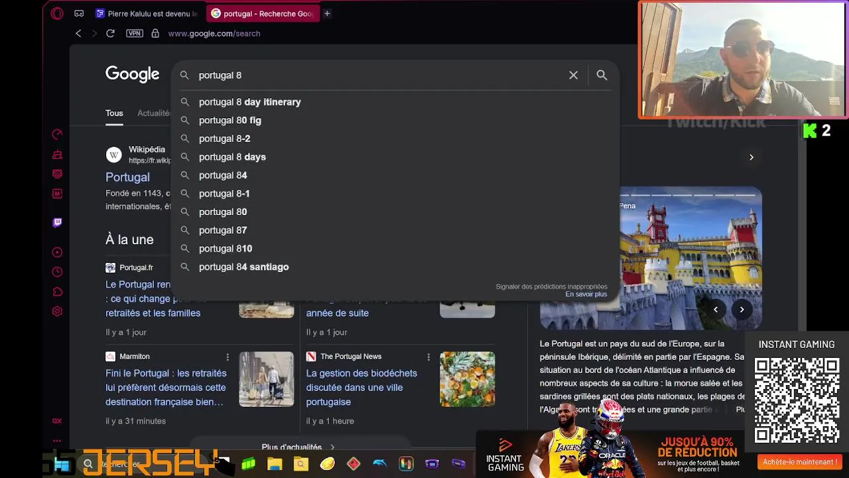Viewport: 849px width, 478px height.
Task: Open the En savoir plus link
Action: pos(586,294)
